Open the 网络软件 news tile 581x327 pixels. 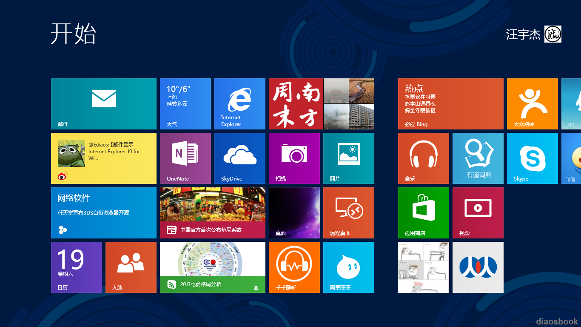pyautogui.click(x=104, y=213)
